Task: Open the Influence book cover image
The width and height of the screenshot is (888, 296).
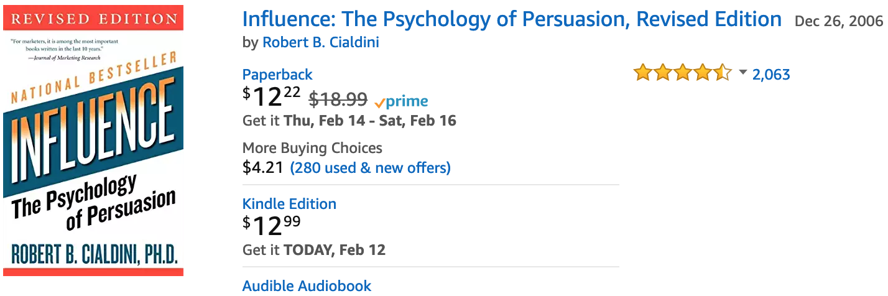Action: tap(93, 141)
